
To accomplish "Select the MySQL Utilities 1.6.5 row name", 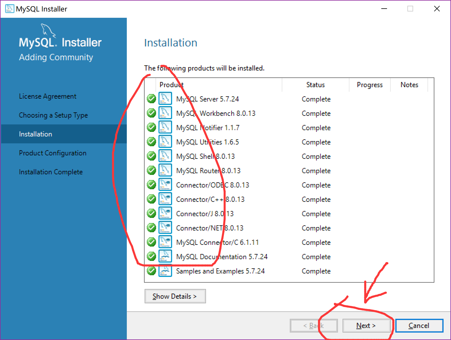I will [207, 142].
